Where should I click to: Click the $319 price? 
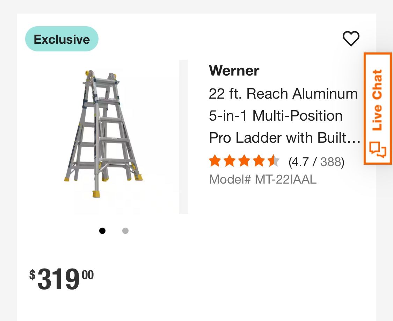tap(62, 279)
